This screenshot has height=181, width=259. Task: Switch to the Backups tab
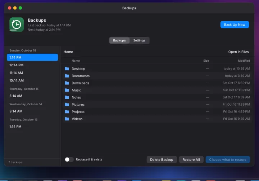coord(119,40)
